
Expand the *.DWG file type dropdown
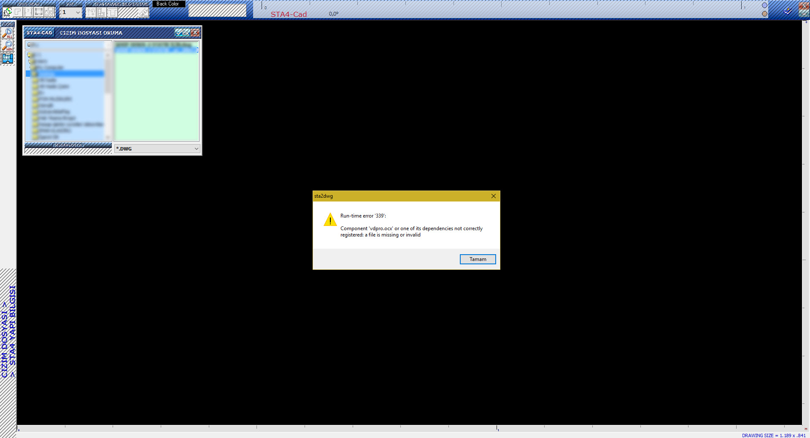(x=196, y=149)
